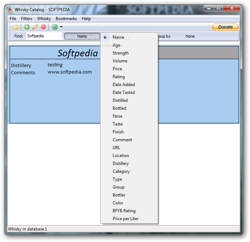
Task: Click the Distillery label in entry
Action: pyautogui.click(x=21, y=65)
